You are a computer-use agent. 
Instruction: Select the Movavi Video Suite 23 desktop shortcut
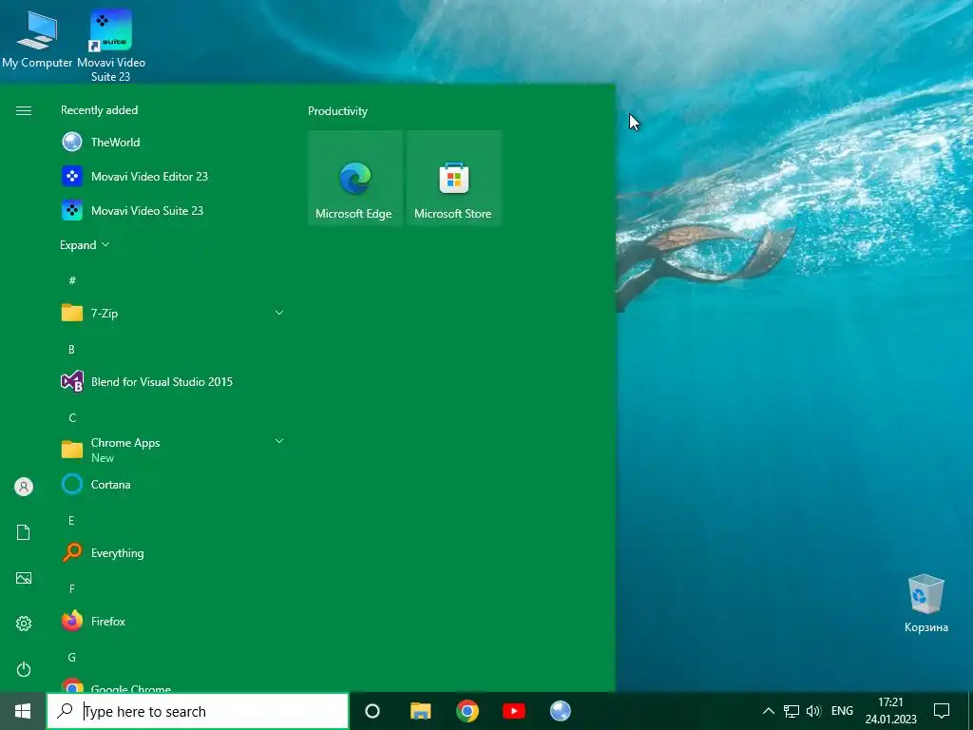point(111,45)
